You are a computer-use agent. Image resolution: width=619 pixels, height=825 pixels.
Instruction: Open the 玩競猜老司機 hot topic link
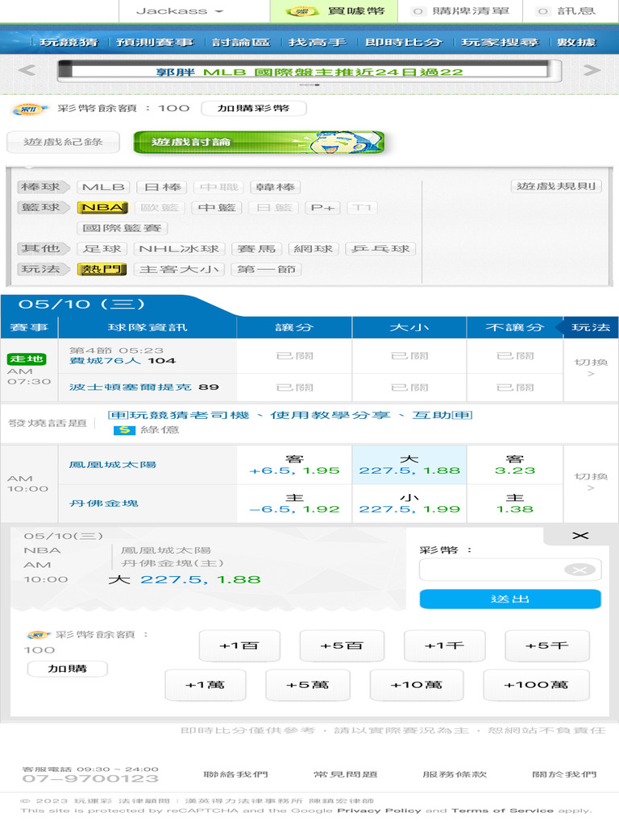[290, 415]
